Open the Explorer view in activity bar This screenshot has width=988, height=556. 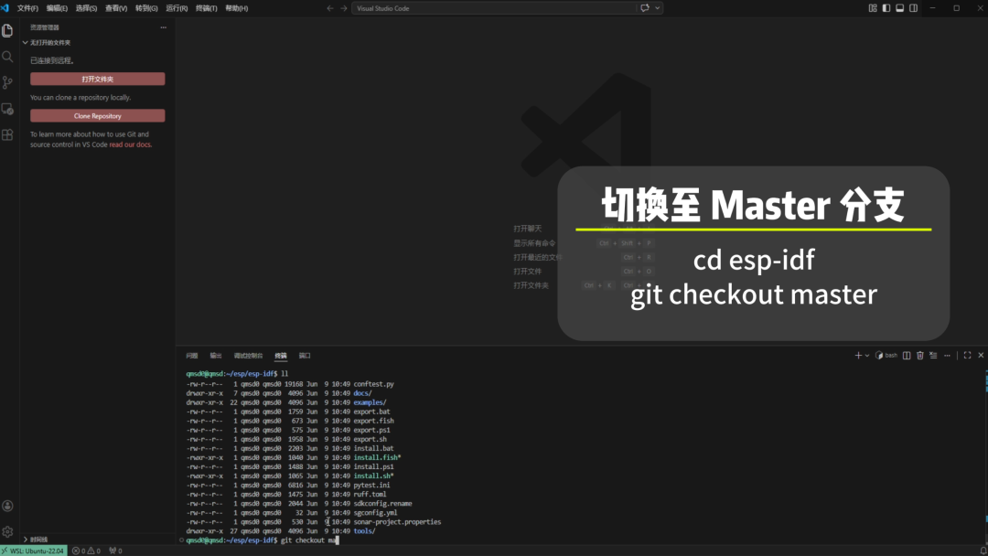tap(7, 31)
